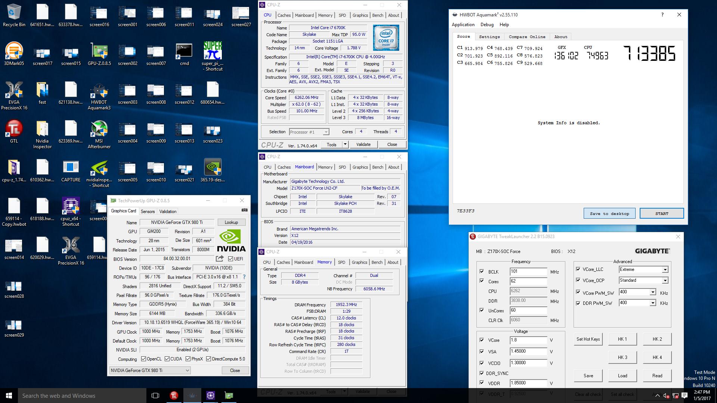
Task: Toggle the OpenCL checkbox in GPU-Z
Action: click(143, 359)
